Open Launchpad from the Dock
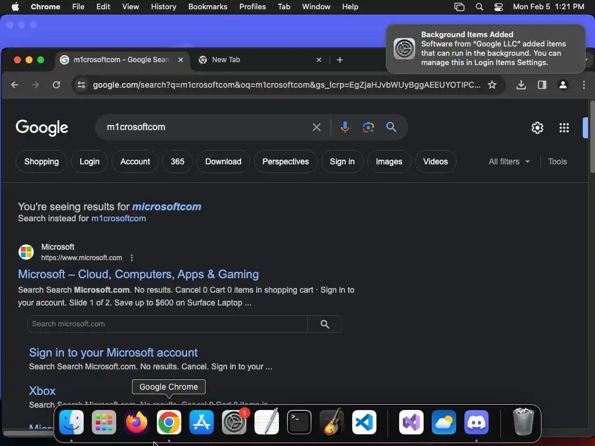The width and height of the screenshot is (595, 446). click(x=104, y=422)
